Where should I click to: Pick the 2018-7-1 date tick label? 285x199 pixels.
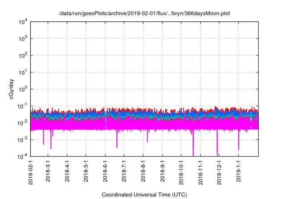point(124,172)
